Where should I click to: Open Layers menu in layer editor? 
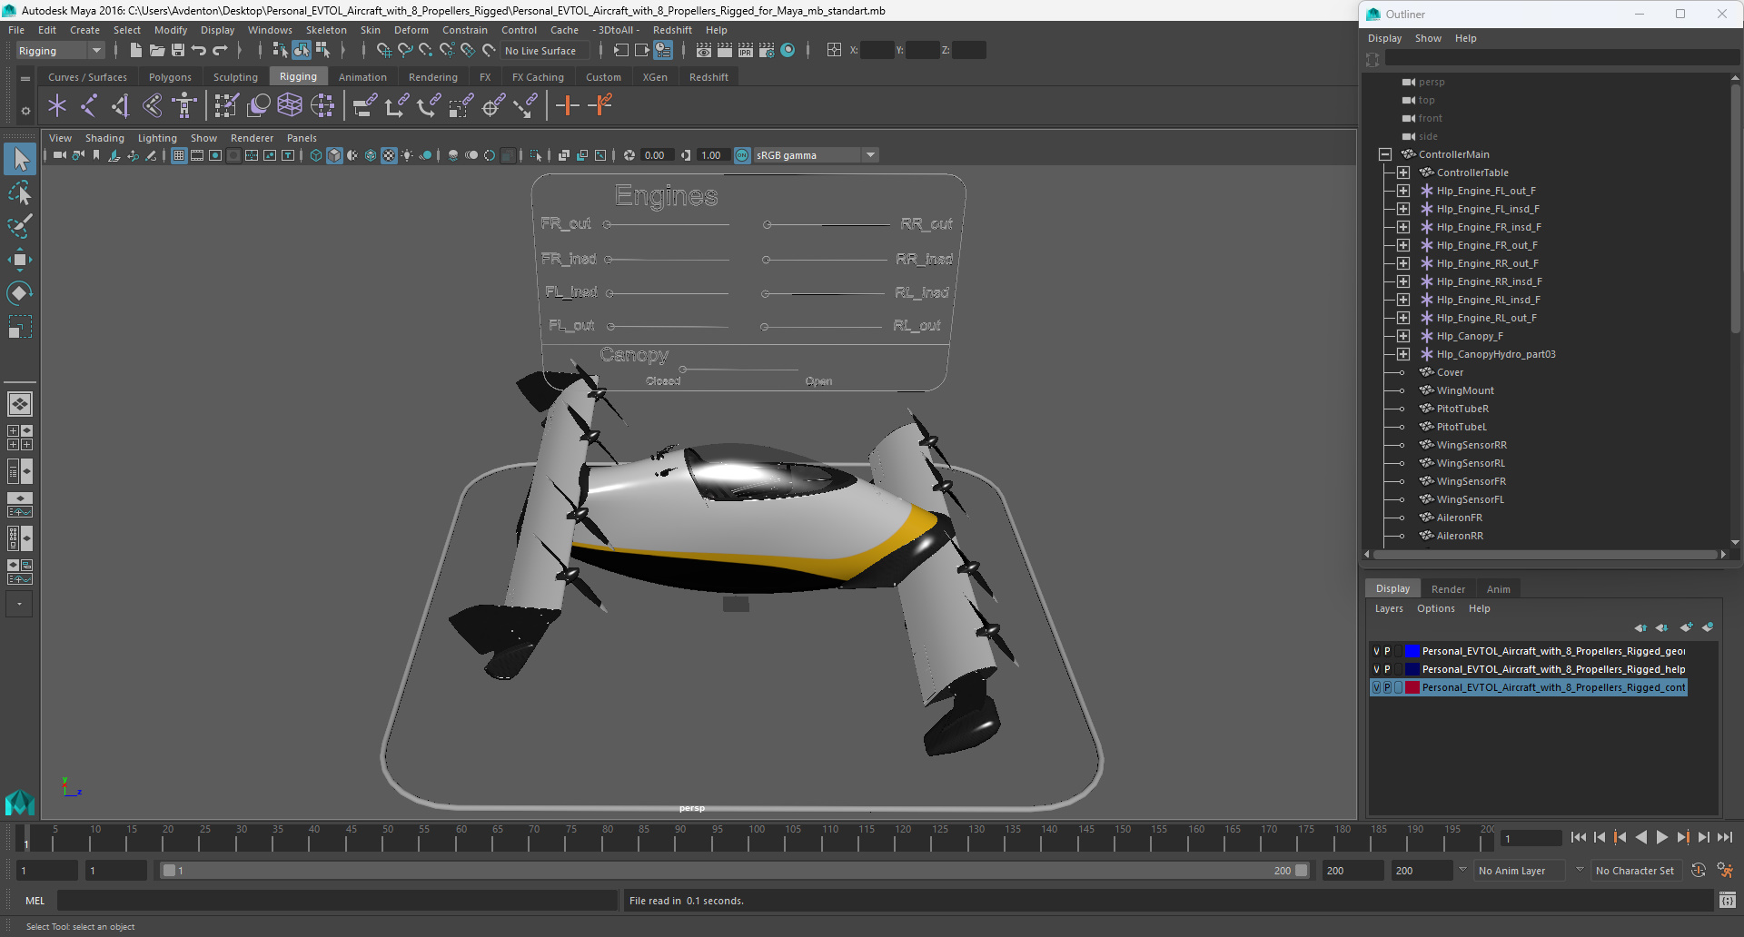1389,608
